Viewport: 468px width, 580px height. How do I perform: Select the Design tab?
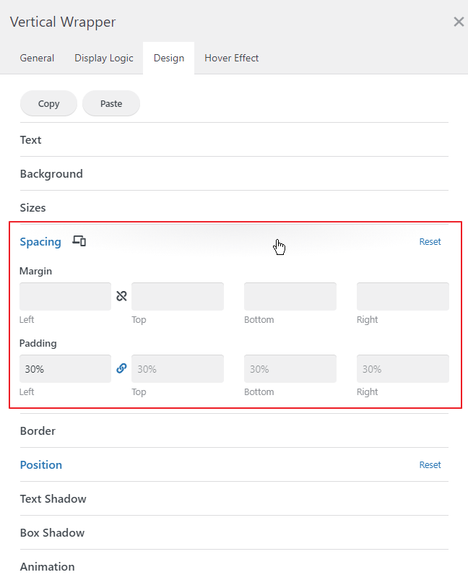(169, 58)
